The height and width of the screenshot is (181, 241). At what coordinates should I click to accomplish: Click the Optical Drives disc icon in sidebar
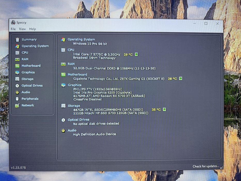[17, 86]
